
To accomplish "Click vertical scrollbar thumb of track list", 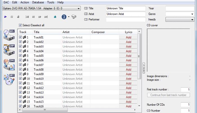I will click(x=139, y=56).
